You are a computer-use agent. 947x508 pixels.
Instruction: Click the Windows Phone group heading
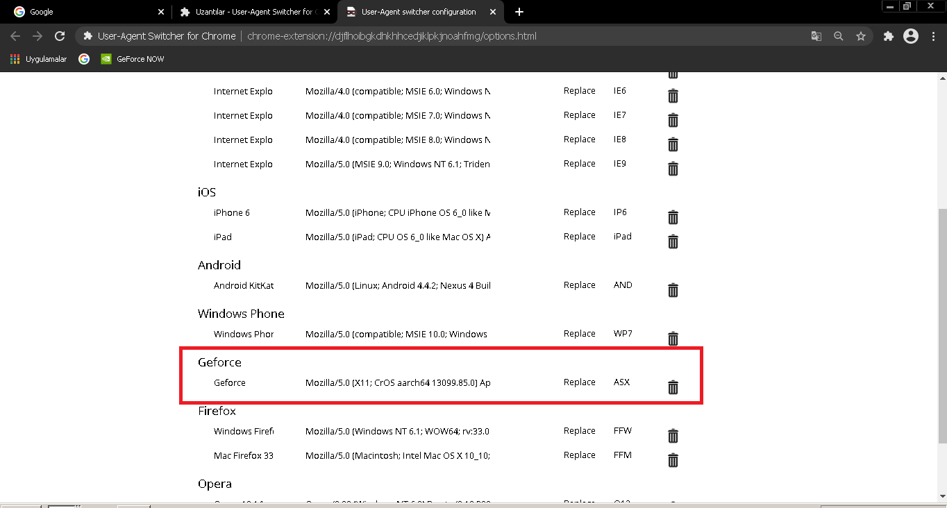241,314
